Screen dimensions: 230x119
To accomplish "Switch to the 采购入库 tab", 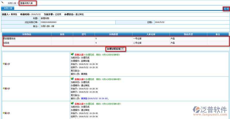I will tap(8, 9).
